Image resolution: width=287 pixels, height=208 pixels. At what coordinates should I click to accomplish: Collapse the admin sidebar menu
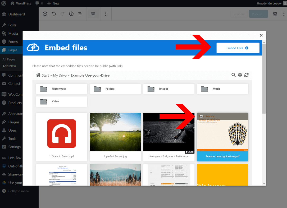click(x=16, y=191)
